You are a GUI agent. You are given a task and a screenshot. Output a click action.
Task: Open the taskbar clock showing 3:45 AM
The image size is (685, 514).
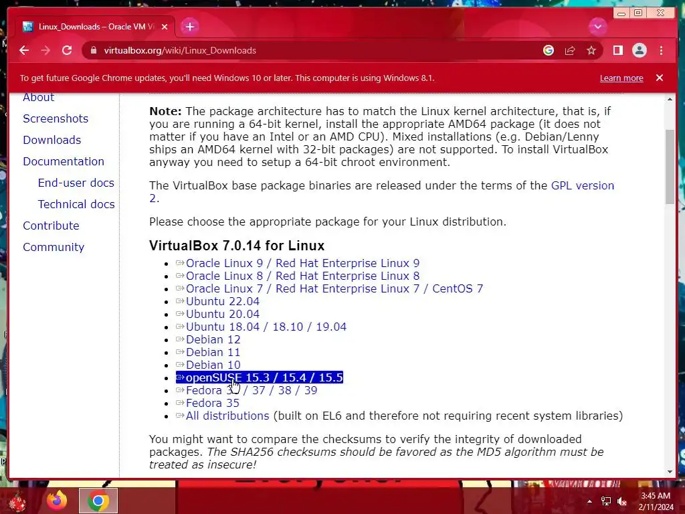656,501
